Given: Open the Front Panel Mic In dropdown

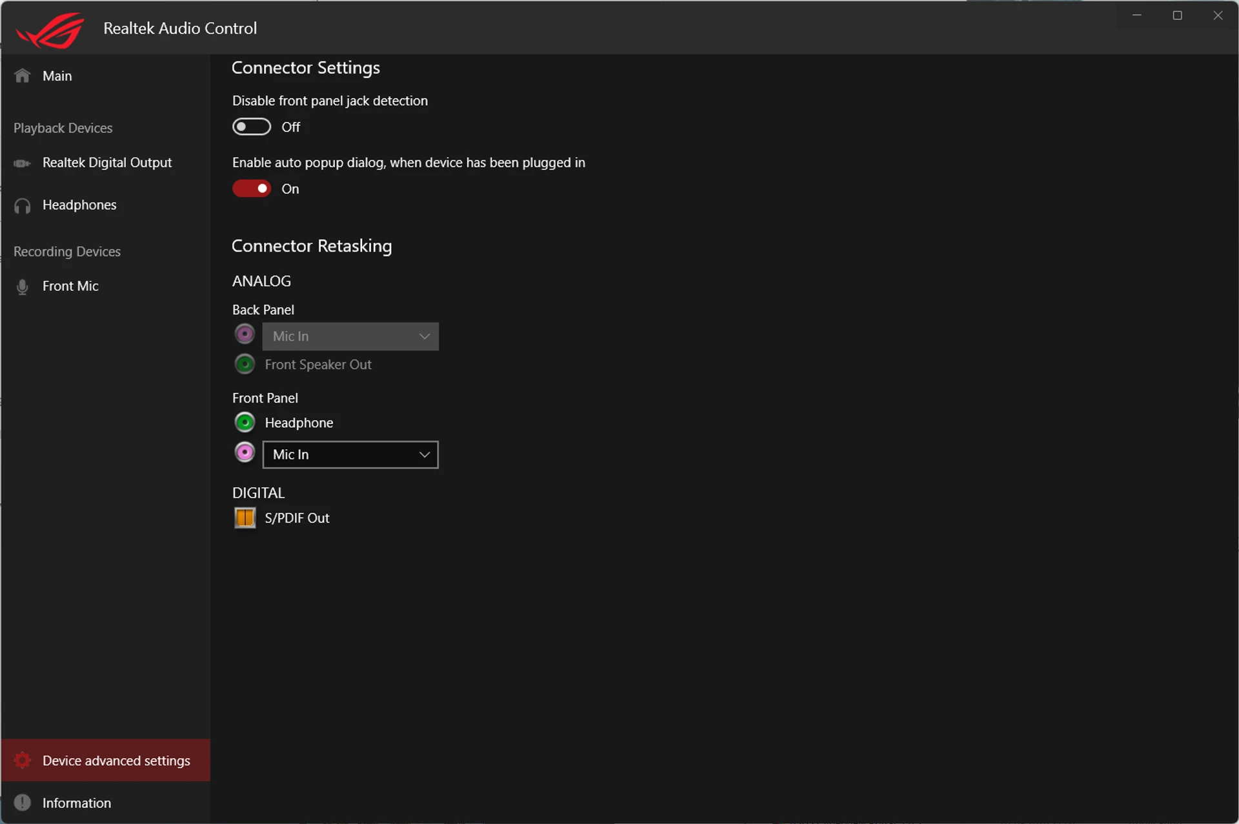Looking at the screenshot, I should pos(350,454).
